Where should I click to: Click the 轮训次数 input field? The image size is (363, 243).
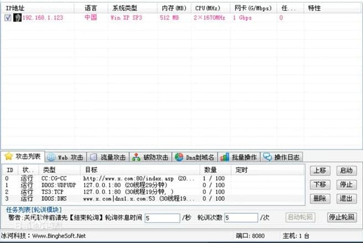click(241, 218)
